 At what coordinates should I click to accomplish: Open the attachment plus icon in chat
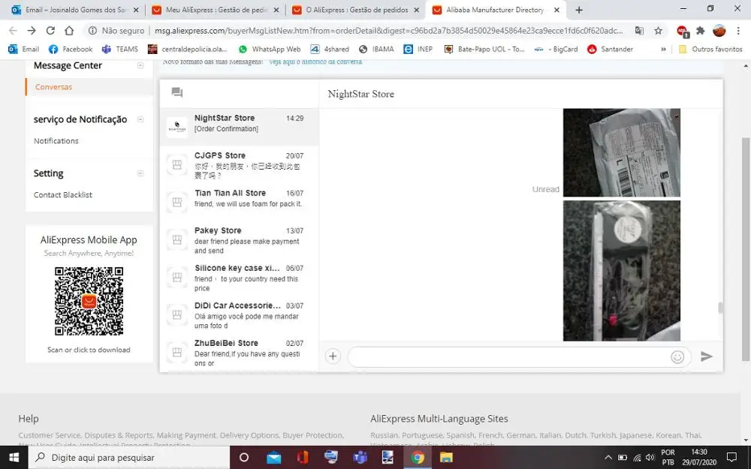pyautogui.click(x=333, y=356)
